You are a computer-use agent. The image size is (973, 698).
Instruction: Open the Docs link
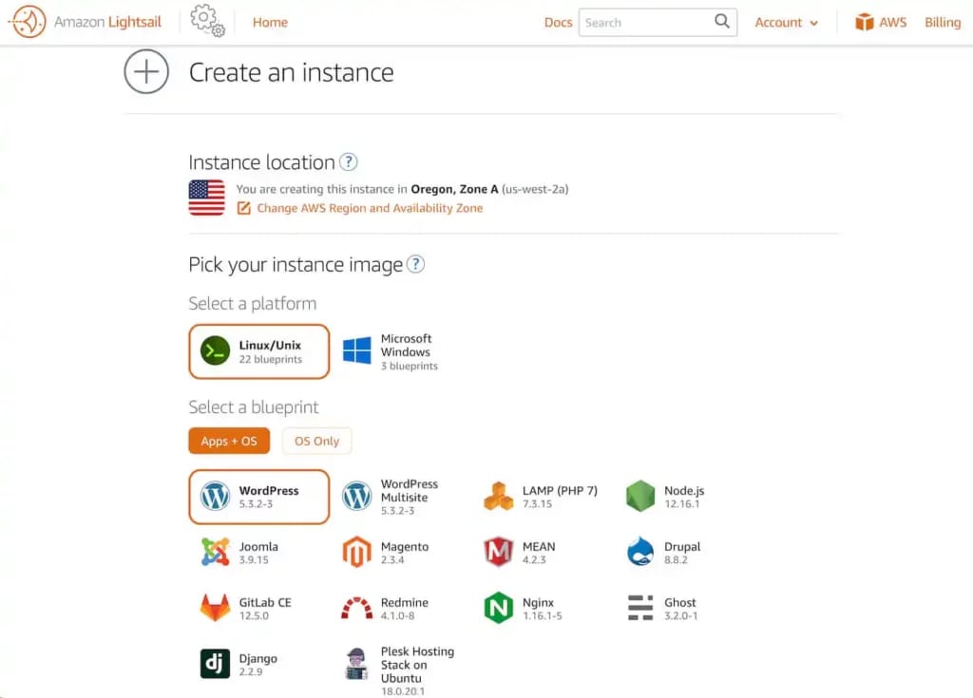[x=558, y=23]
